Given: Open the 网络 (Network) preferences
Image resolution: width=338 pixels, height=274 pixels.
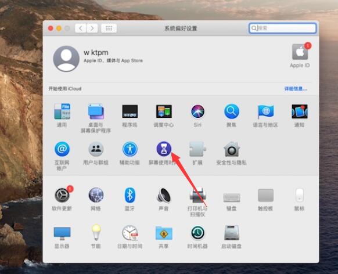Looking at the screenshot, I should pos(96,195).
